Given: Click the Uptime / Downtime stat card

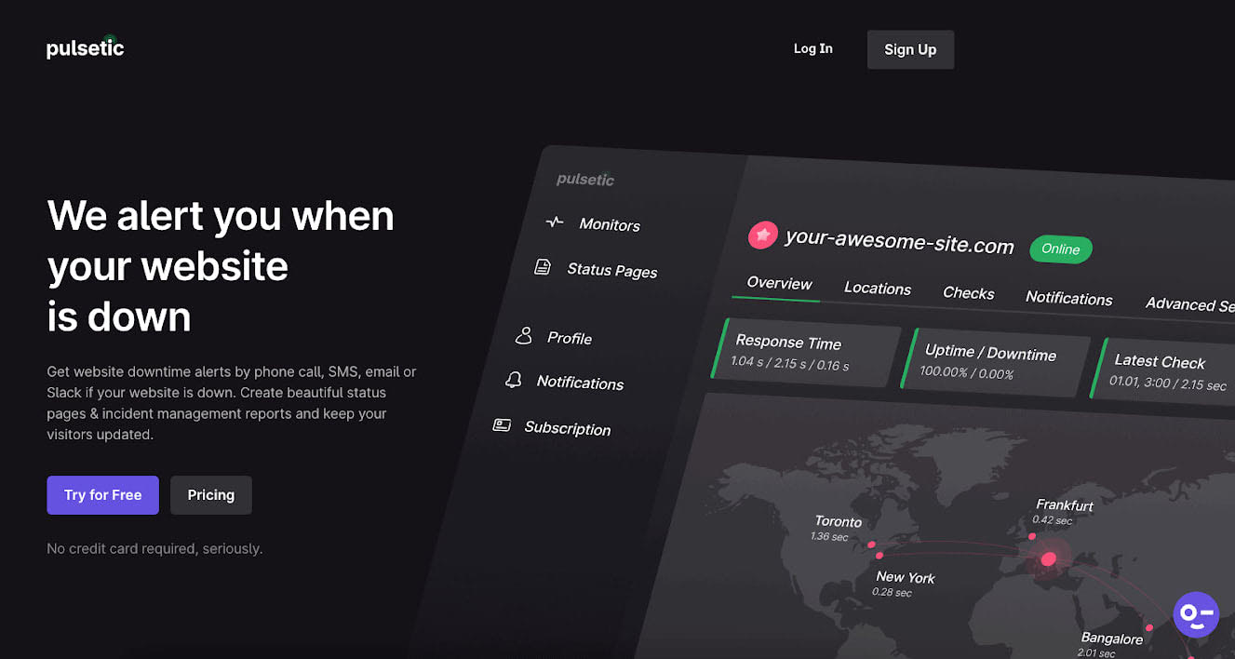Looking at the screenshot, I should coord(995,361).
